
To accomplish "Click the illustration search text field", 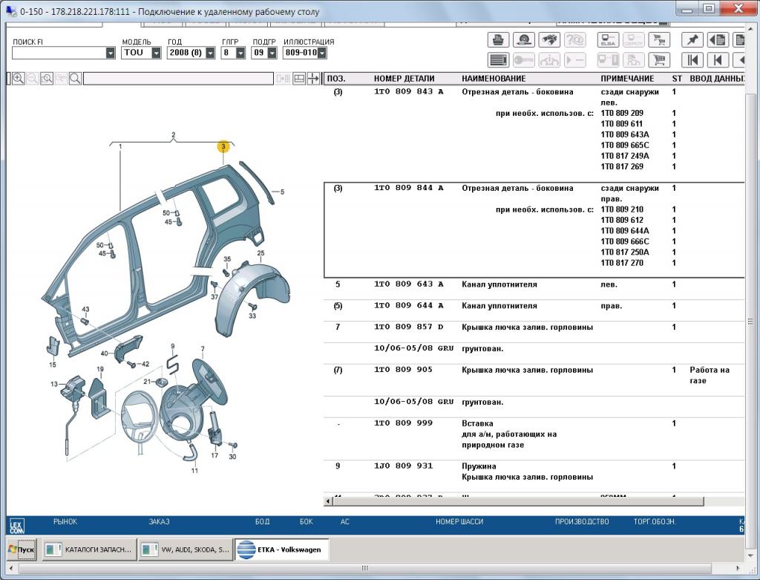I will click(178, 79).
